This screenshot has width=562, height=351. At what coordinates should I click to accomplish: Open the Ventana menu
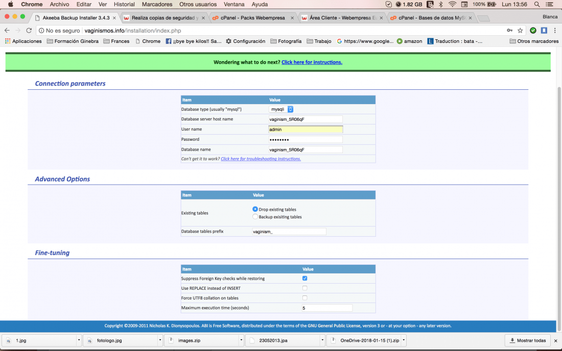(234, 4)
